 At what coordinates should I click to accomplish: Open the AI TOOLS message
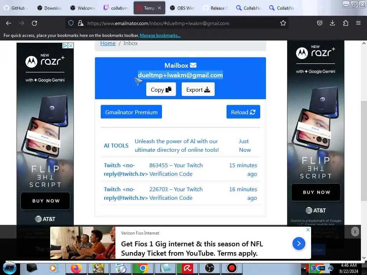116,145
